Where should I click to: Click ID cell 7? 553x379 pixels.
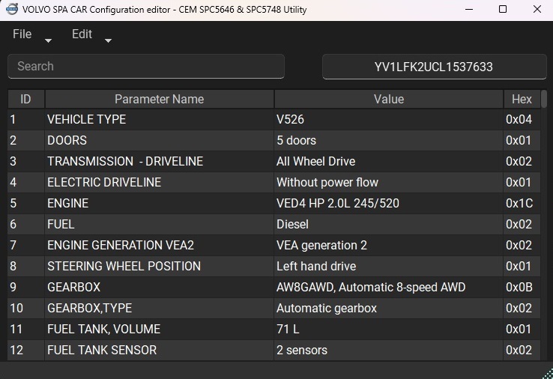coord(25,245)
